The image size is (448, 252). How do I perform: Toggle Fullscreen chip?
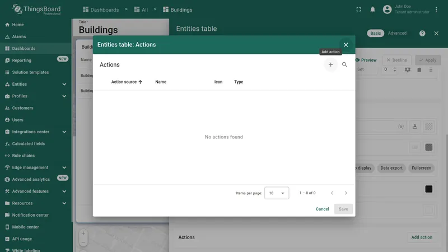pos(422,168)
